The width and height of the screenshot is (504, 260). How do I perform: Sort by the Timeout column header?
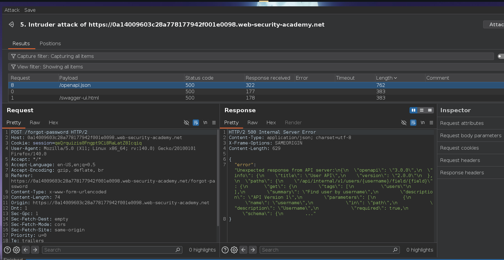[x=355, y=78]
